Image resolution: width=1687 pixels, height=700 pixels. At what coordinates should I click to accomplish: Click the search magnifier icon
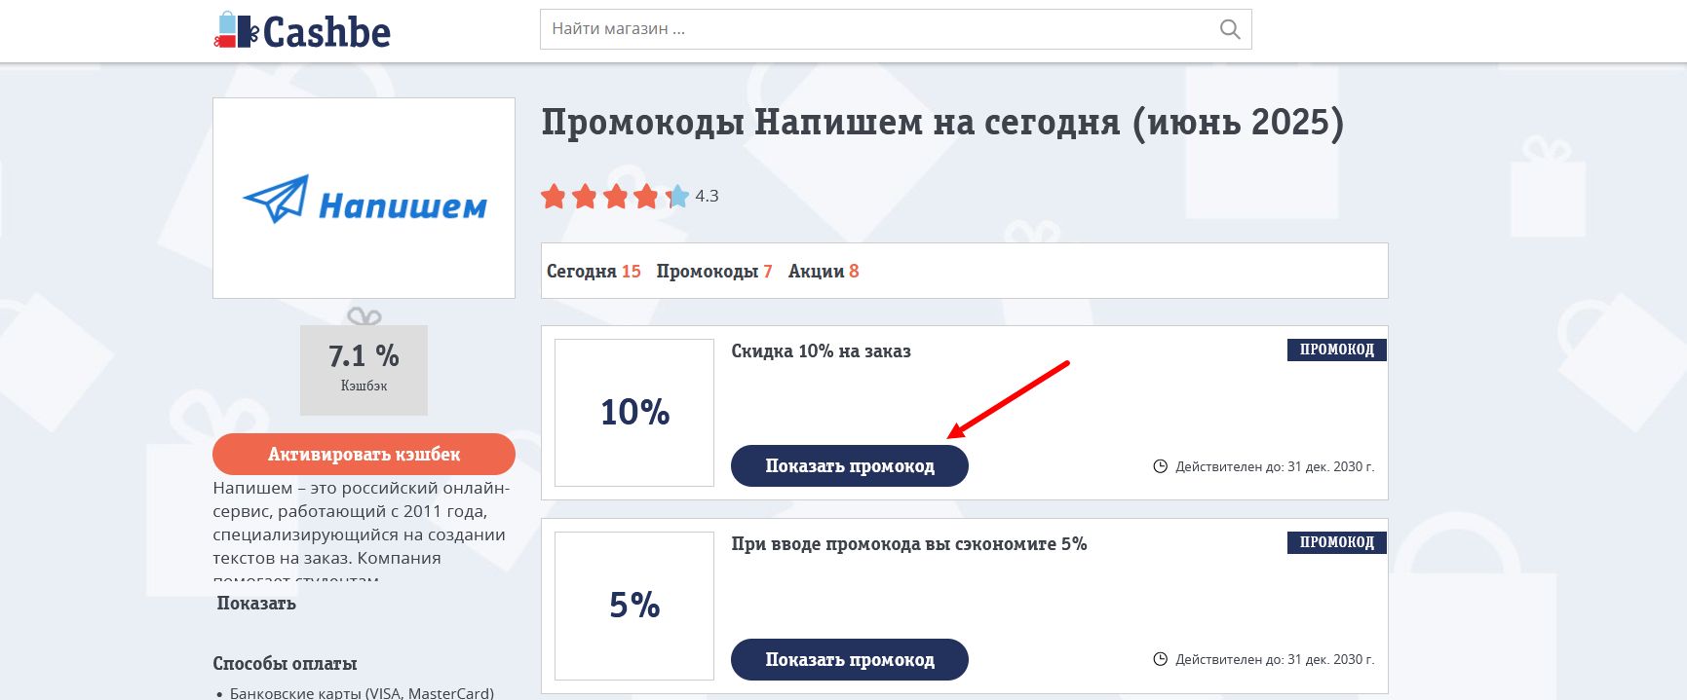tap(1230, 29)
